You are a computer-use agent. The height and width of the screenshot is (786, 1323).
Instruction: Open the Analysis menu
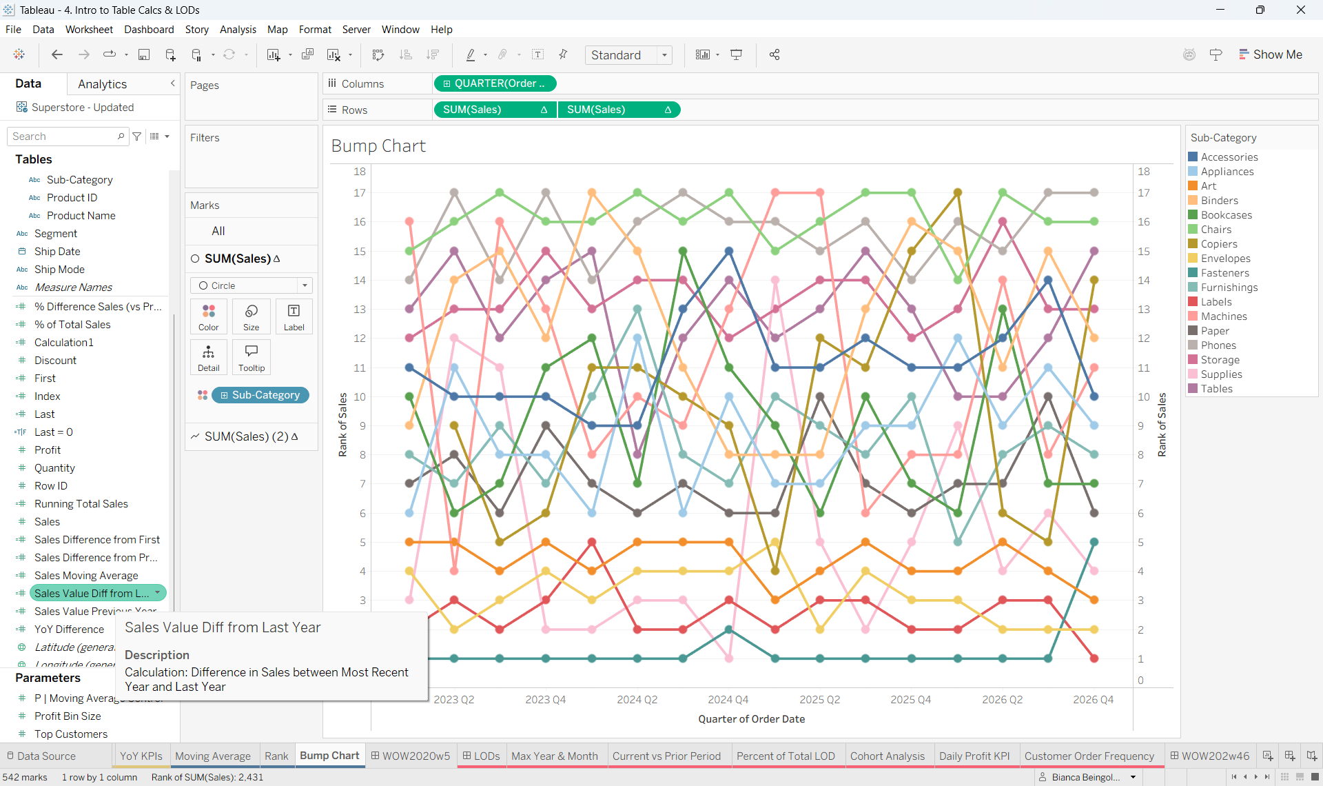(x=238, y=30)
